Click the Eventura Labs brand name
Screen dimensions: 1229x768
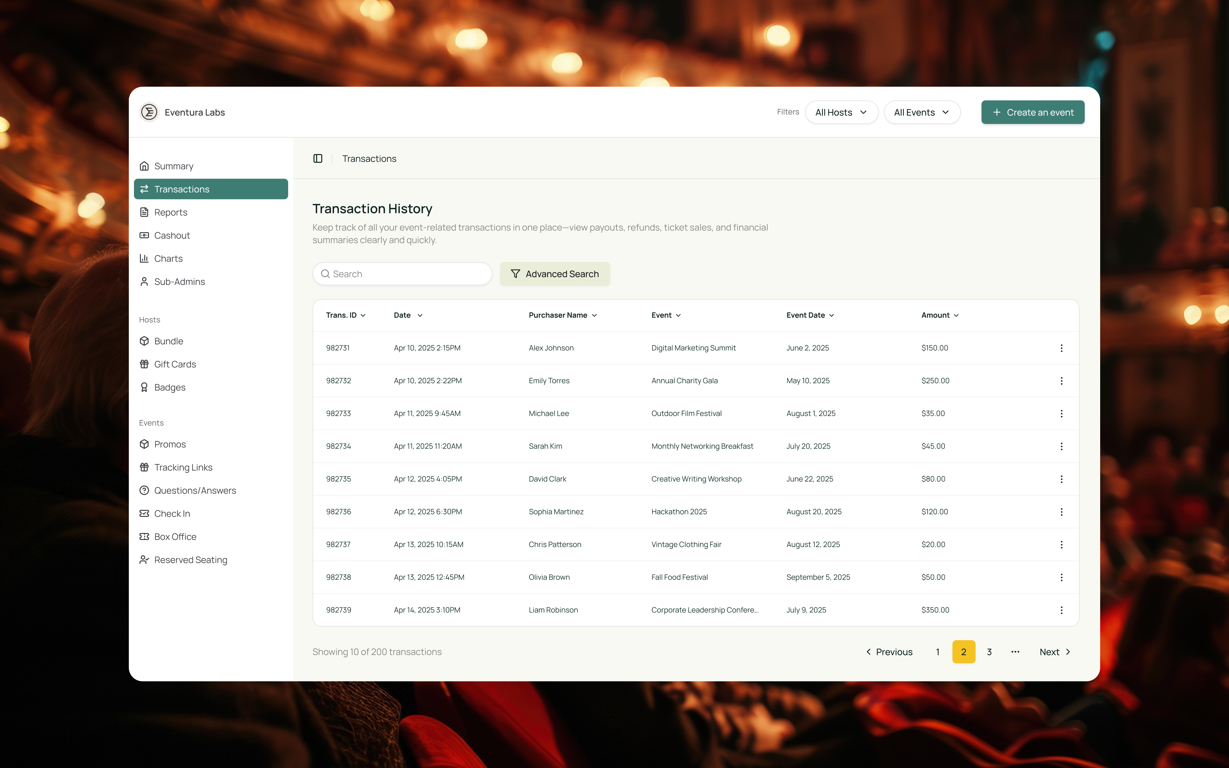click(195, 112)
